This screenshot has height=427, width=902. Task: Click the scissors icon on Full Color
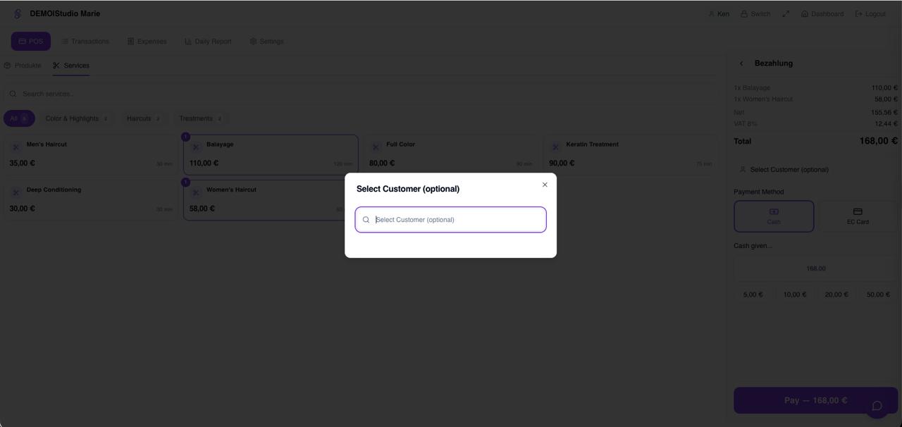tap(376, 147)
